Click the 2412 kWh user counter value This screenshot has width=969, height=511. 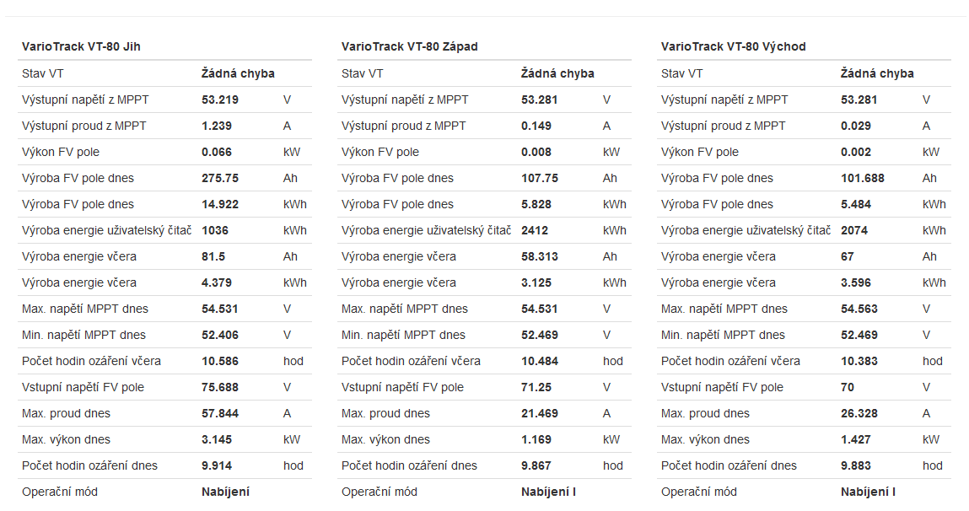(x=535, y=230)
